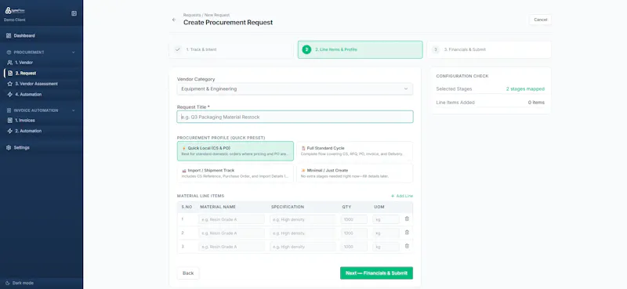627x289 pixels.
Task: Click the Specification field in row 2
Action: click(303, 233)
